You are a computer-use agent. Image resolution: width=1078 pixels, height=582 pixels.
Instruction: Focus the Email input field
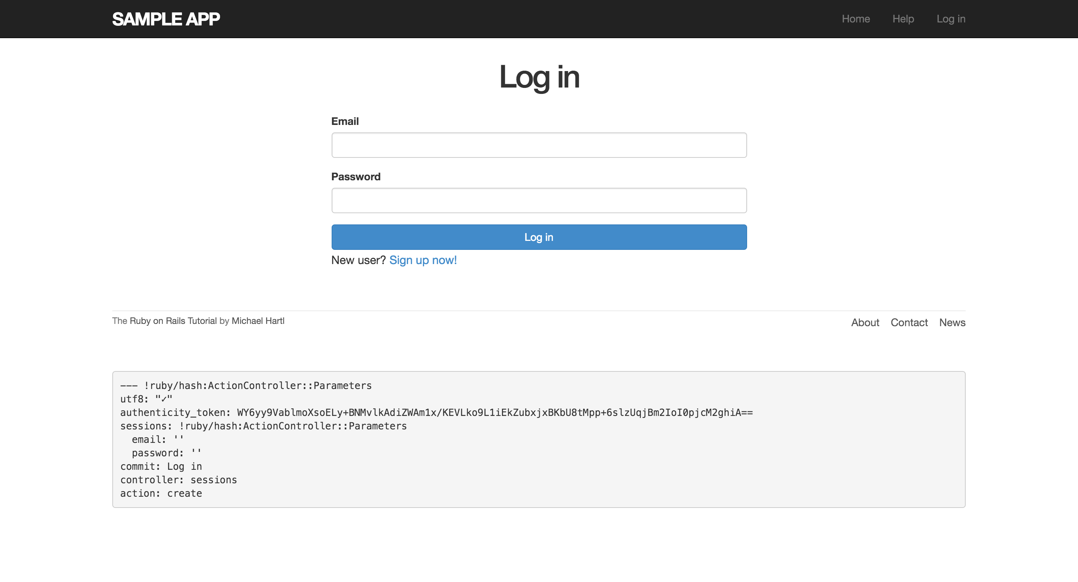(x=539, y=145)
